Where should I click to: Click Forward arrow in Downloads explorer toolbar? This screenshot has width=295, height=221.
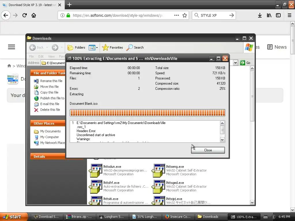[55, 47]
